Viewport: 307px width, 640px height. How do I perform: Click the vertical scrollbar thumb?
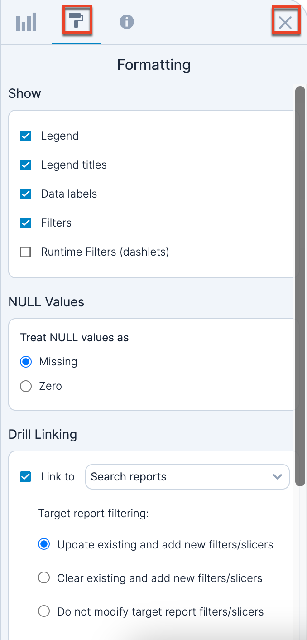click(x=300, y=286)
